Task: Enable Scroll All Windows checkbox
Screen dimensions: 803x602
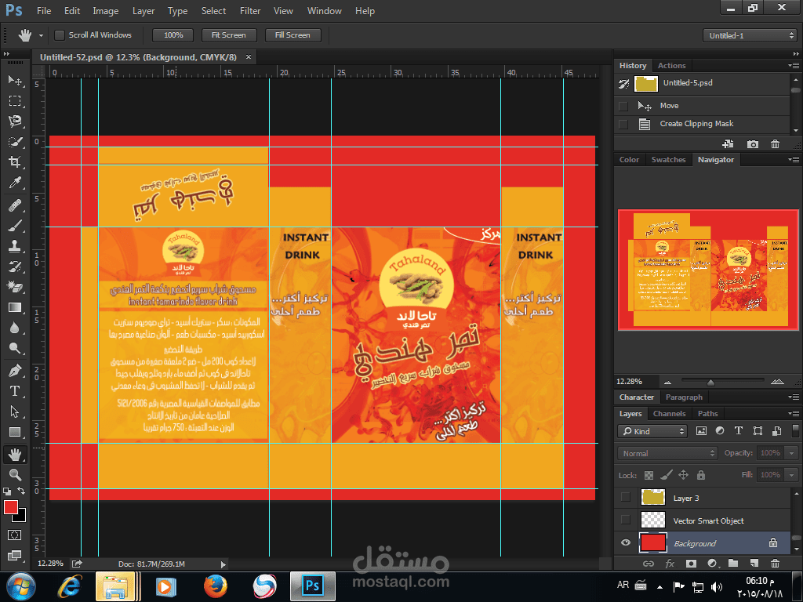Action: tap(60, 34)
